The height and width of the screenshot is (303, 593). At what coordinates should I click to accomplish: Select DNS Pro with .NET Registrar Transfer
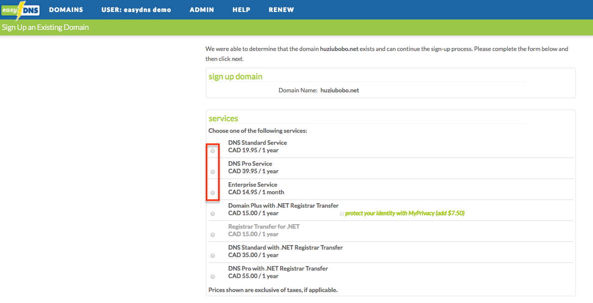coord(213,277)
